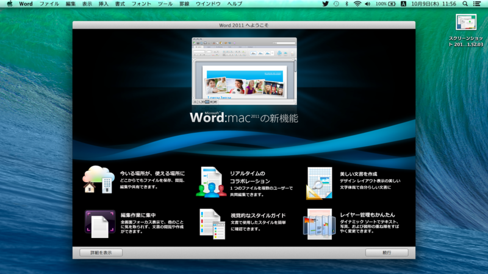Image resolution: width=488 pixels, height=274 pixels.
Task: Click the リアルタイムのコラボレーション heading
Action: click(250, 177)
